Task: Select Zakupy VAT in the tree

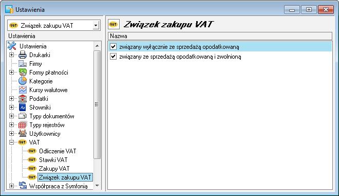Action: [54, 168]
